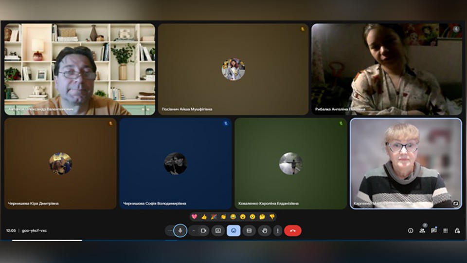467x263 pixels.
Task: Toggle the camera on or off
Action: (x=203, y=230)
